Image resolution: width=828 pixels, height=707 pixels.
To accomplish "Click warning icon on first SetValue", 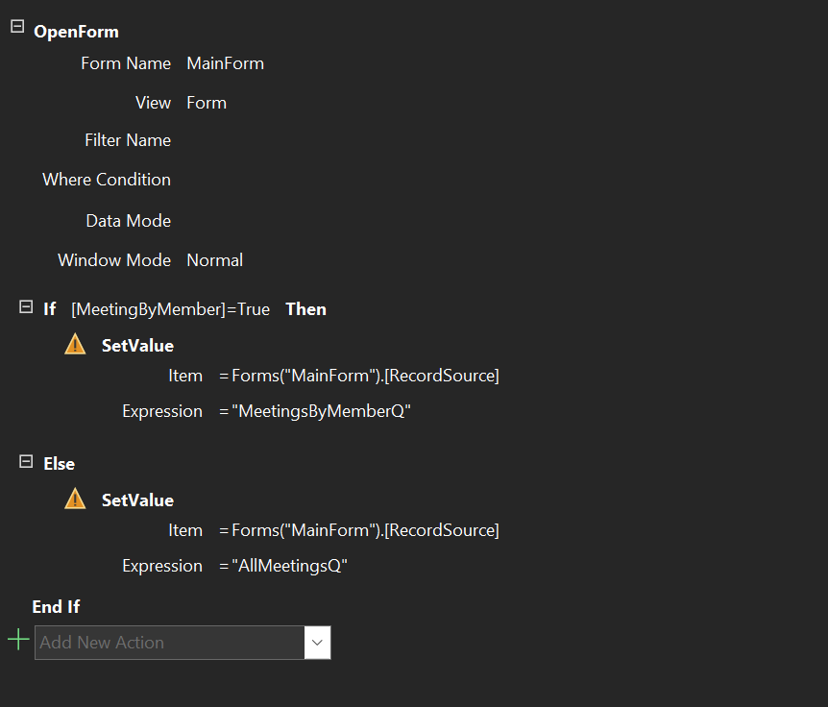I will (75, 344).
